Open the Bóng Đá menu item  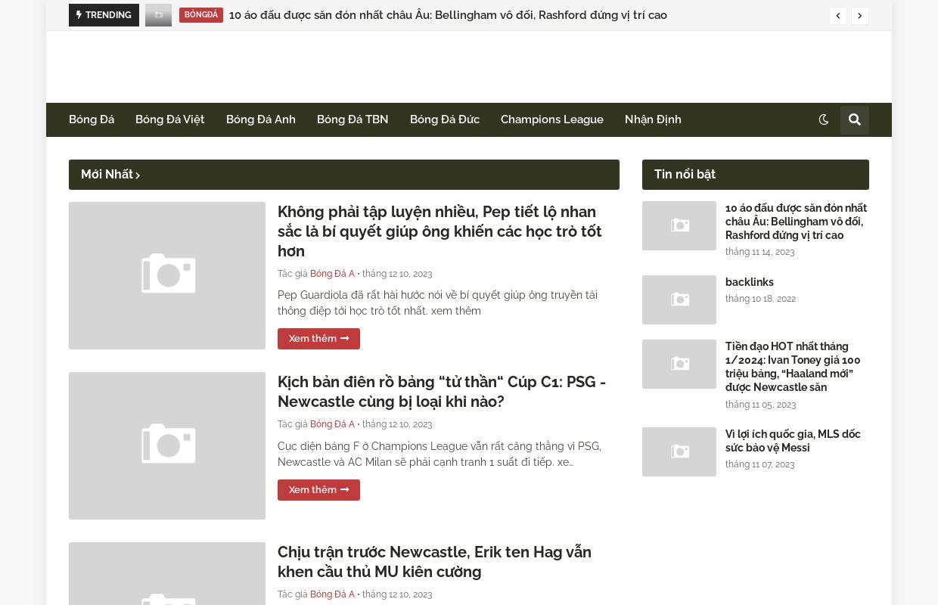(92, 119)
